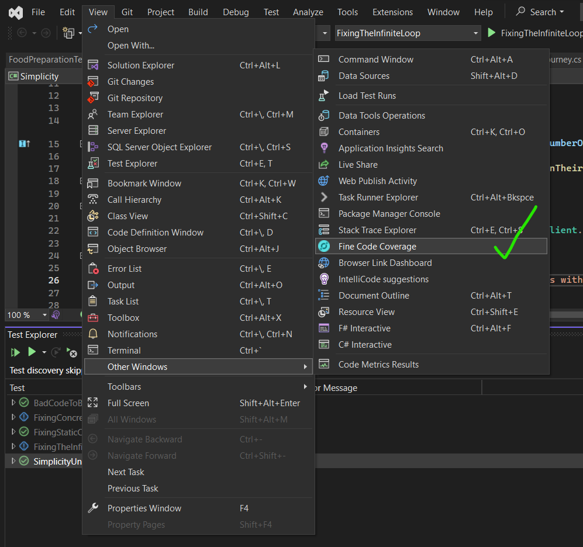Click the IntelliCode suggestions lightbulb icon
The image size is (583, 547).
pos(324,279)
